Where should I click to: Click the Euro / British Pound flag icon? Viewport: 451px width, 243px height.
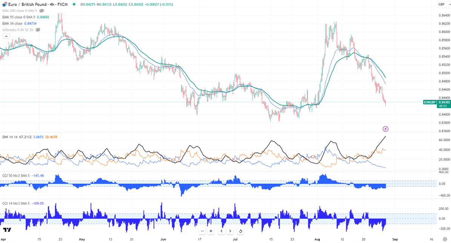(x=4, y=4)
